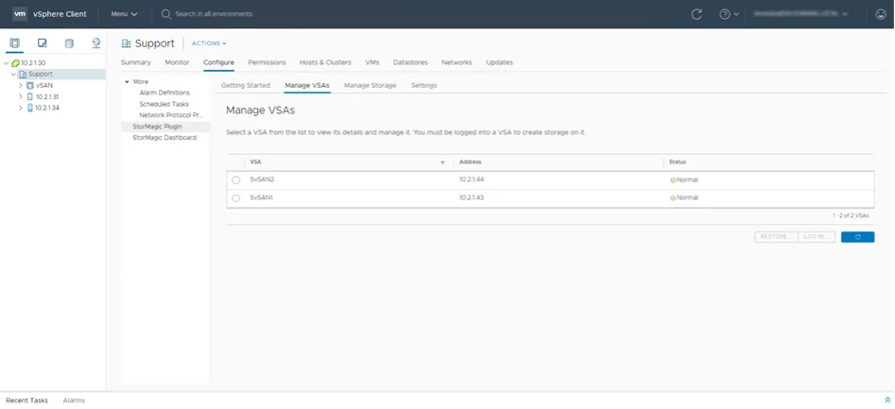Viewport: 895px width, 409px height.
Task: Click the Log In button
Action: coord(816,237)
